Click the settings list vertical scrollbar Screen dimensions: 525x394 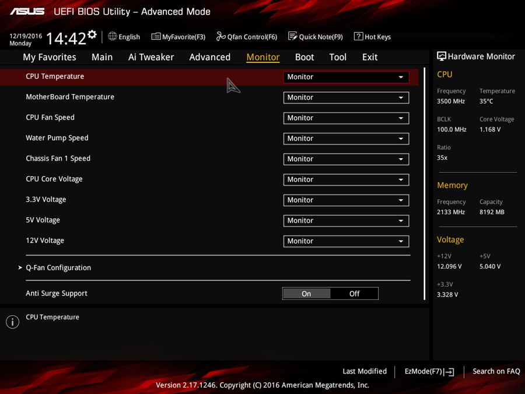pos(425,184)
